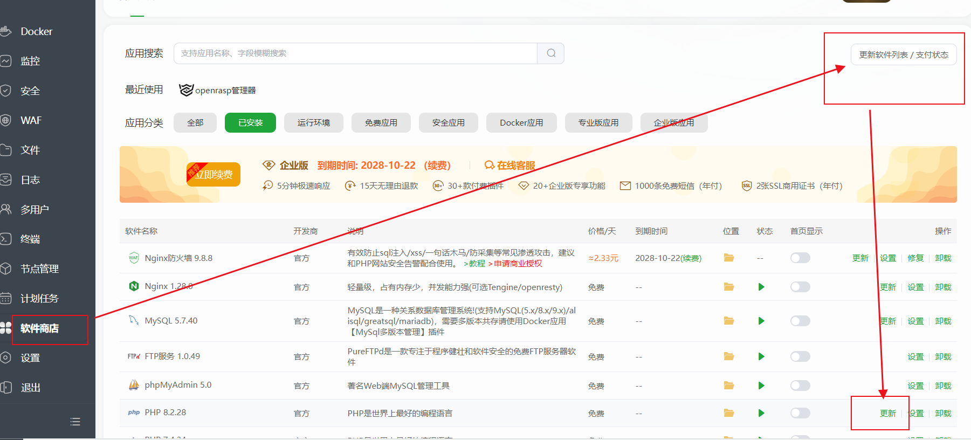Toggle homepage display for FTP服务
The height and width of the screenshot is (440, 971).
click(800, 356)
